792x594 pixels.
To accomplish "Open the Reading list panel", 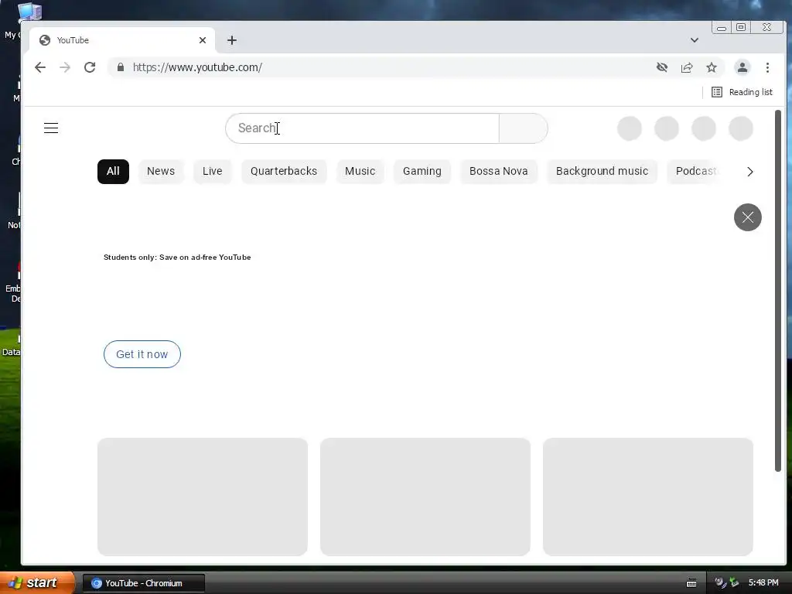I will coord(742,92).
